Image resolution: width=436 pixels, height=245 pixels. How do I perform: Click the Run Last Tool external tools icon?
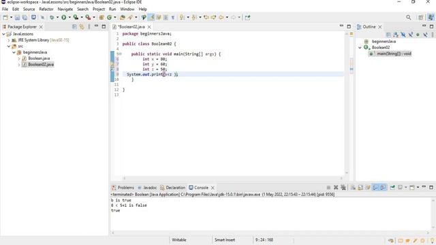[88, 17]
